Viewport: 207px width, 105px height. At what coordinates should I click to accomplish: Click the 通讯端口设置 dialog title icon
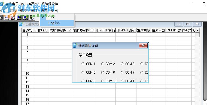pos(75,45)
